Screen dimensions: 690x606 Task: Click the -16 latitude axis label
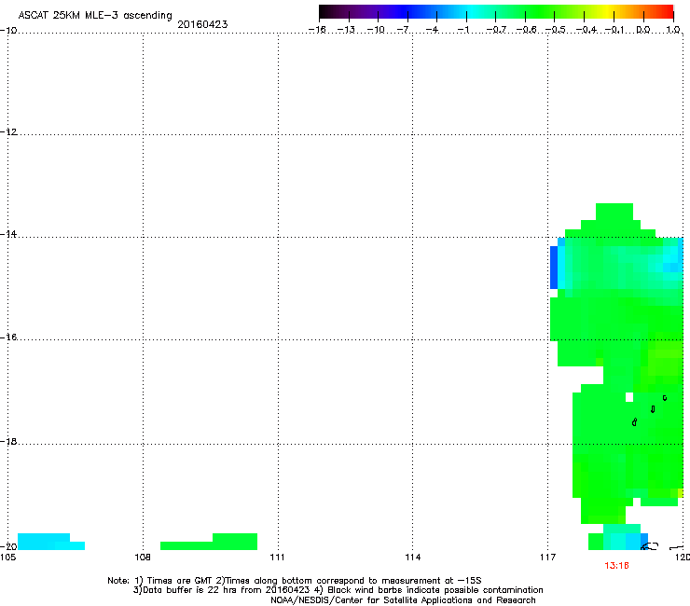click(8, 337)
